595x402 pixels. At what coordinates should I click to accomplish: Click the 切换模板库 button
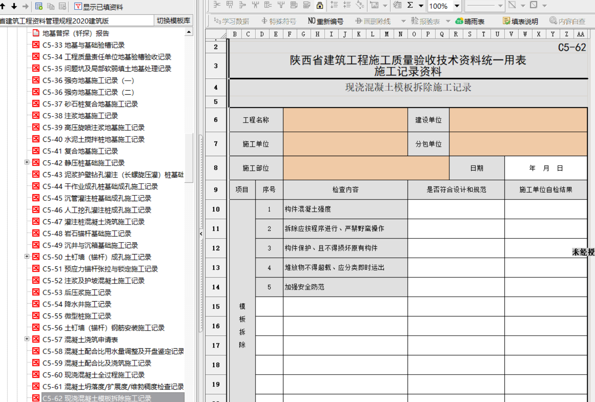click(173, 20)
